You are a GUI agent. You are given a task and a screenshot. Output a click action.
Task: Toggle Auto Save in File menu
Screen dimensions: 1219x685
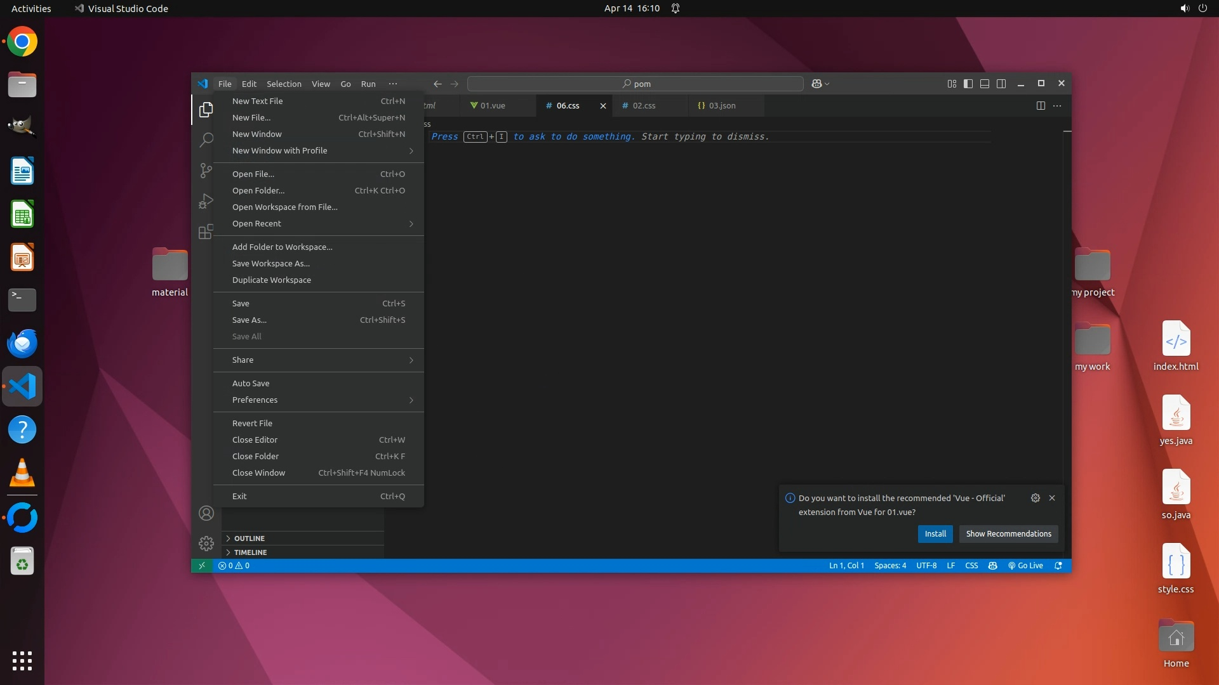coord(251,383)
